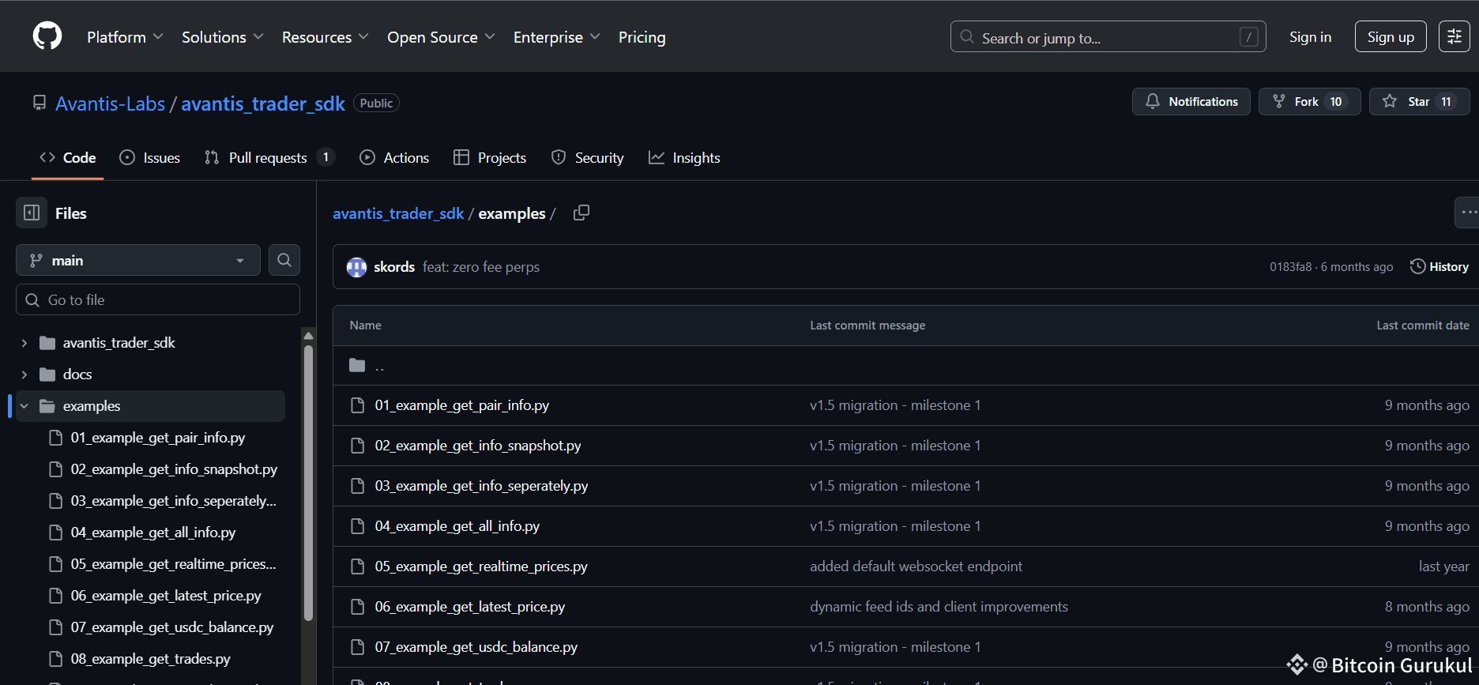Viewport: 1479px width, 685px height.
Task: Click the Go to file input
Action: (x=158, y=300)
